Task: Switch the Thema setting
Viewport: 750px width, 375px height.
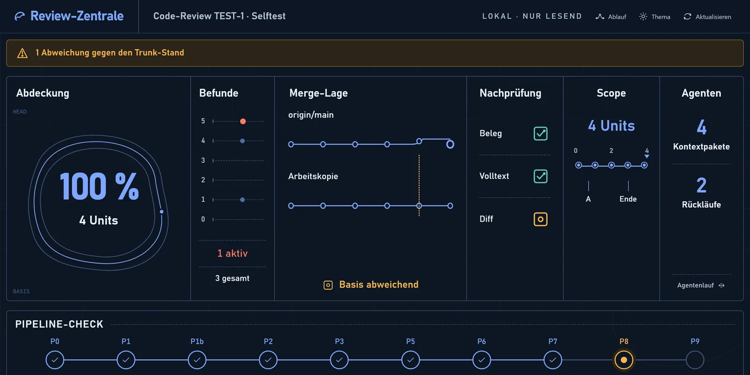Action: point(655,16)
